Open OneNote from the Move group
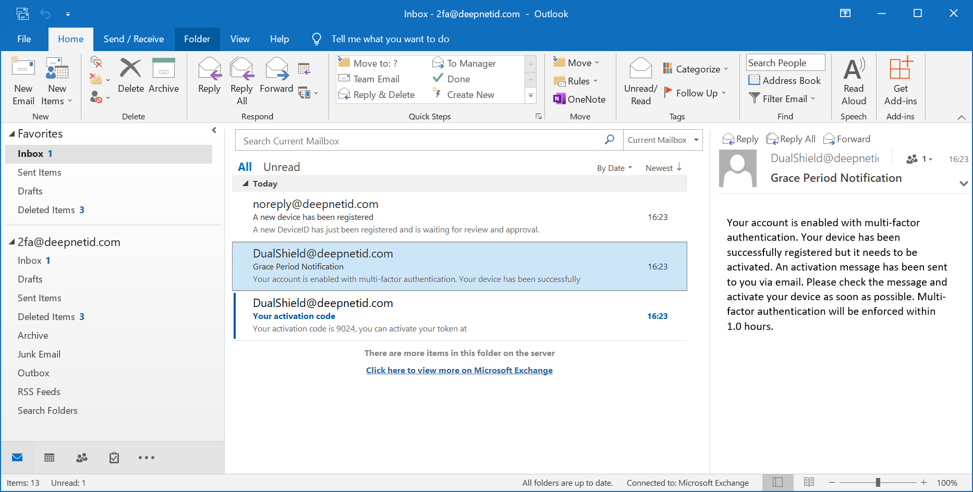973x492 pixels. (580, 99)
